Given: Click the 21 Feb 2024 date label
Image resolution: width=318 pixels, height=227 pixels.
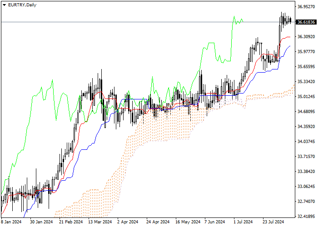Looking at the screenshot, I should point(71,222).
